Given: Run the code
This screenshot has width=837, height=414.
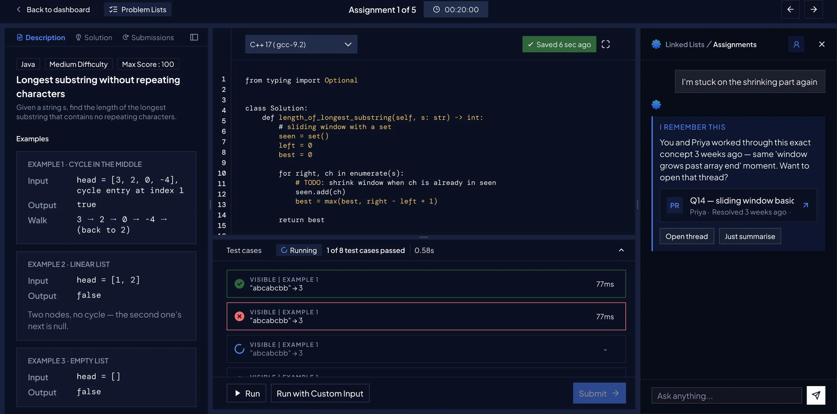Looking at the screenshot, I should (246, 393).
